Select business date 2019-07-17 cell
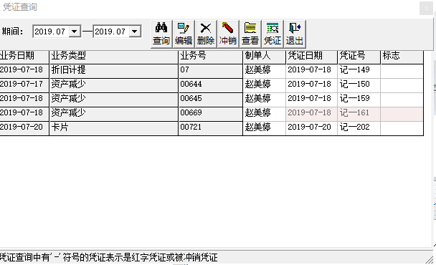 24,85
